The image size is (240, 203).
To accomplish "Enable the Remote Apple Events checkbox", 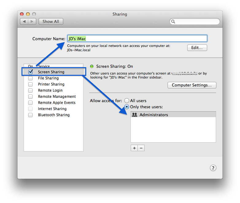I will click(30, 103).
